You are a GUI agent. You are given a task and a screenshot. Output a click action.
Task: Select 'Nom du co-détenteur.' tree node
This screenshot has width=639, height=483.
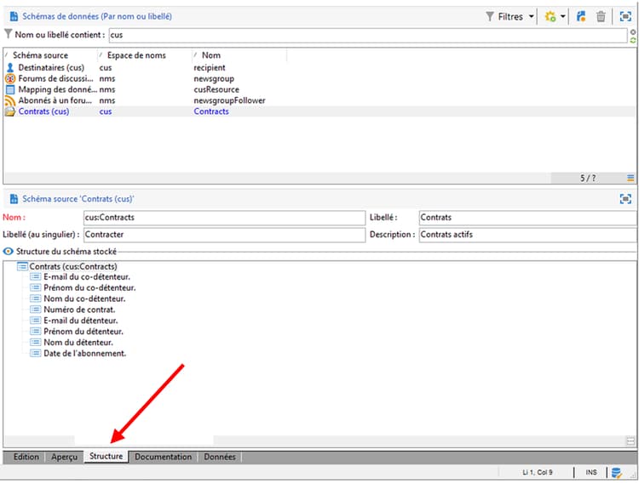pos(84,299)
